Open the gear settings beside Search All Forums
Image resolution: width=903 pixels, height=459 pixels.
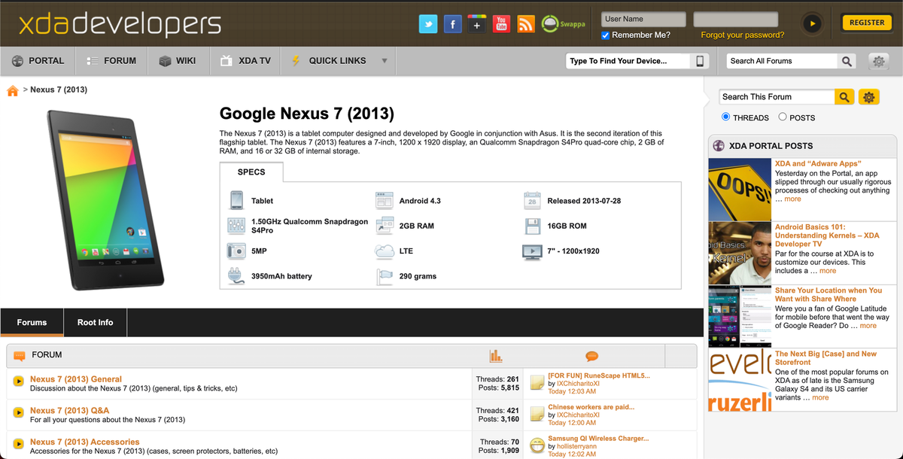click(878, 61)
